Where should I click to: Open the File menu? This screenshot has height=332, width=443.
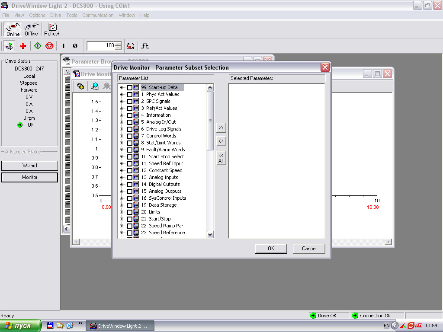point(6,15)
